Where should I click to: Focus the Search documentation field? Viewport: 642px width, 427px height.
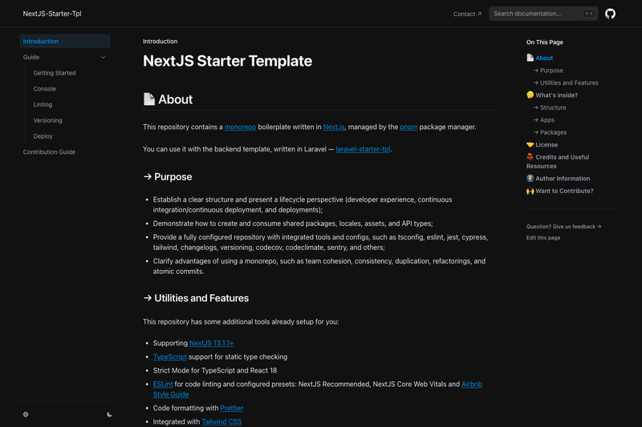(x=543, y=14)
